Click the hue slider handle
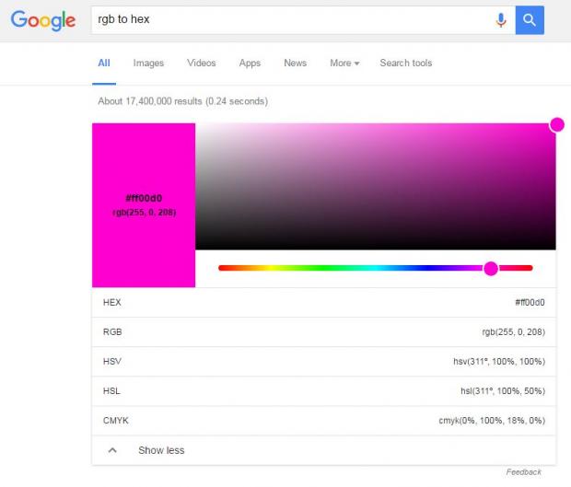Image resolution: width=571 pixels, height=487 pixels. tap(491, 268)
